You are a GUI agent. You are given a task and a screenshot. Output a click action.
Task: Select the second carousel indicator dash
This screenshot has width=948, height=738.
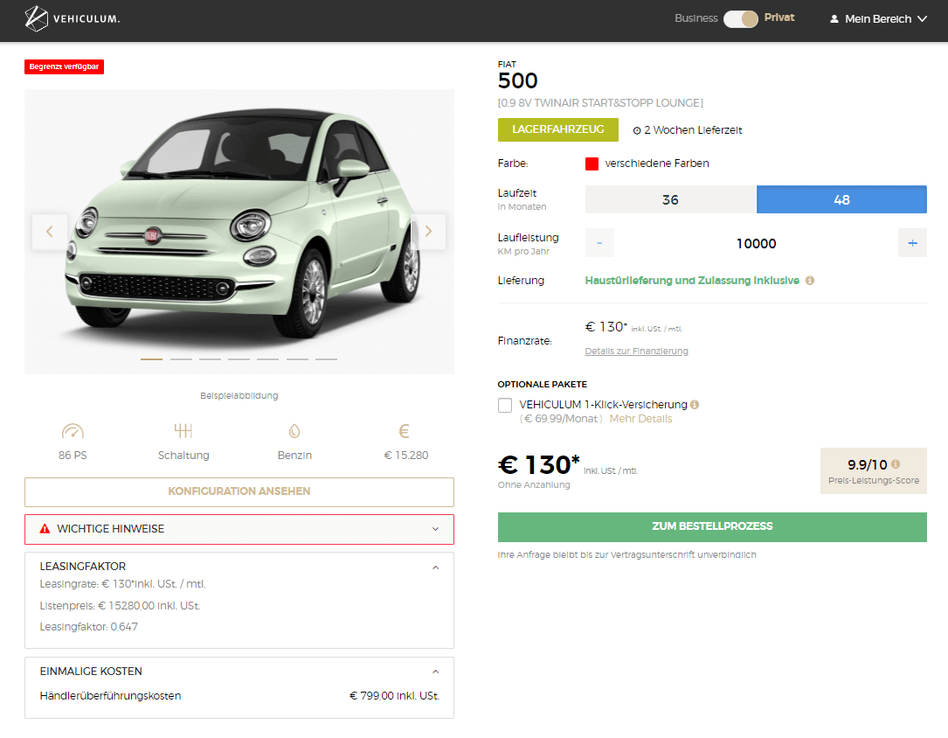pos(182,359)
